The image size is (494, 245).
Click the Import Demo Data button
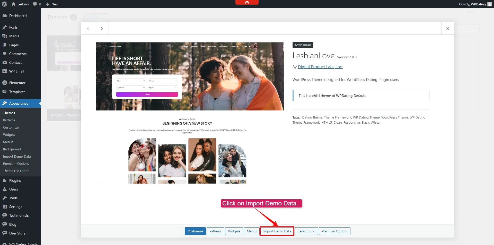click(x=277, y=231)
